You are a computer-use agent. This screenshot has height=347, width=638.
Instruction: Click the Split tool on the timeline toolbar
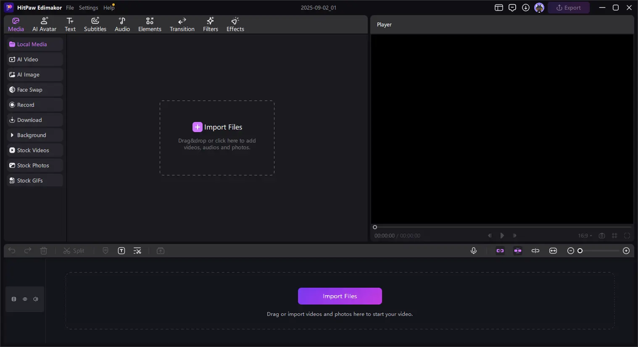coord(74,250)
